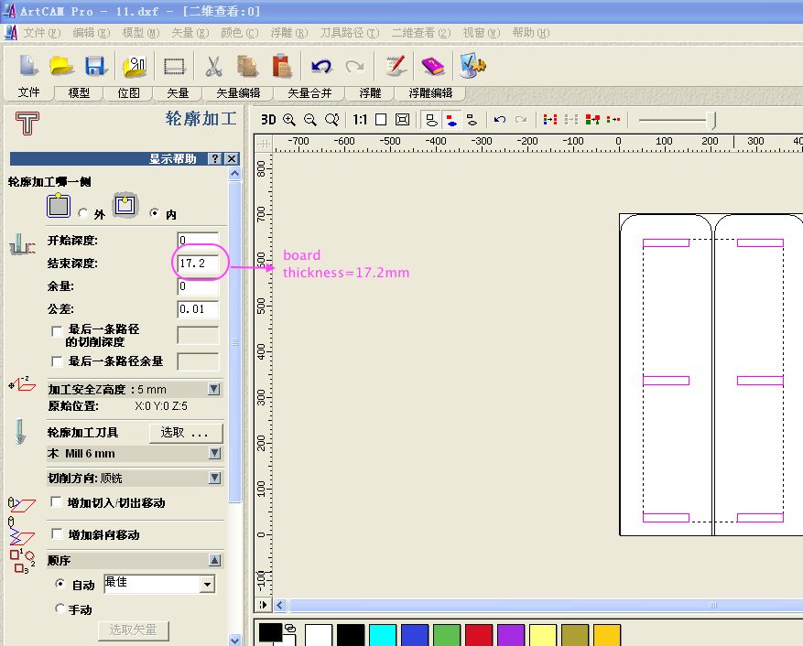Undo with the blue curved arrow
Screen dimensions: 803x646
(321, 66)
